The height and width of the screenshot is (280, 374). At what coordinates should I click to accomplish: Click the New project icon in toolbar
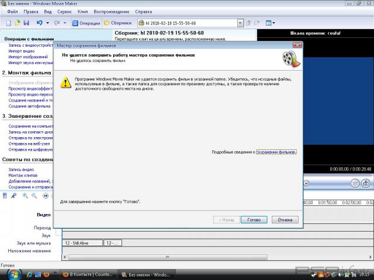(9, 23)
